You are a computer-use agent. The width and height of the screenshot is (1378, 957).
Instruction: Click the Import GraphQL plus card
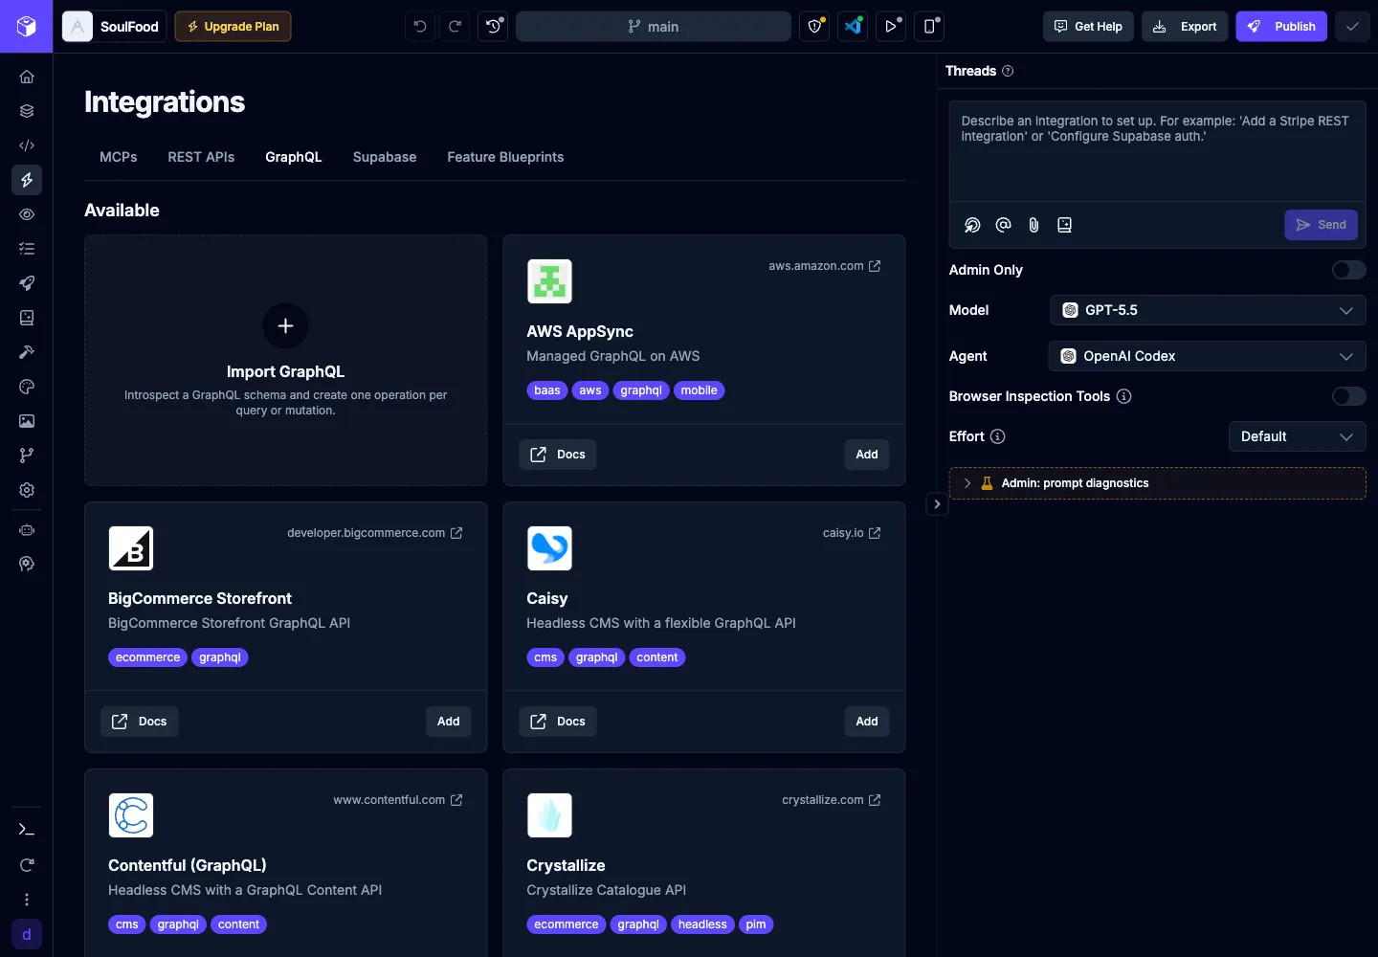(x=285, y=360)
